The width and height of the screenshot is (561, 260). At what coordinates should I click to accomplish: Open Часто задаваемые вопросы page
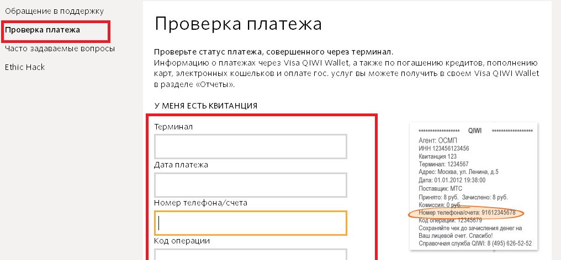point(60,48)
